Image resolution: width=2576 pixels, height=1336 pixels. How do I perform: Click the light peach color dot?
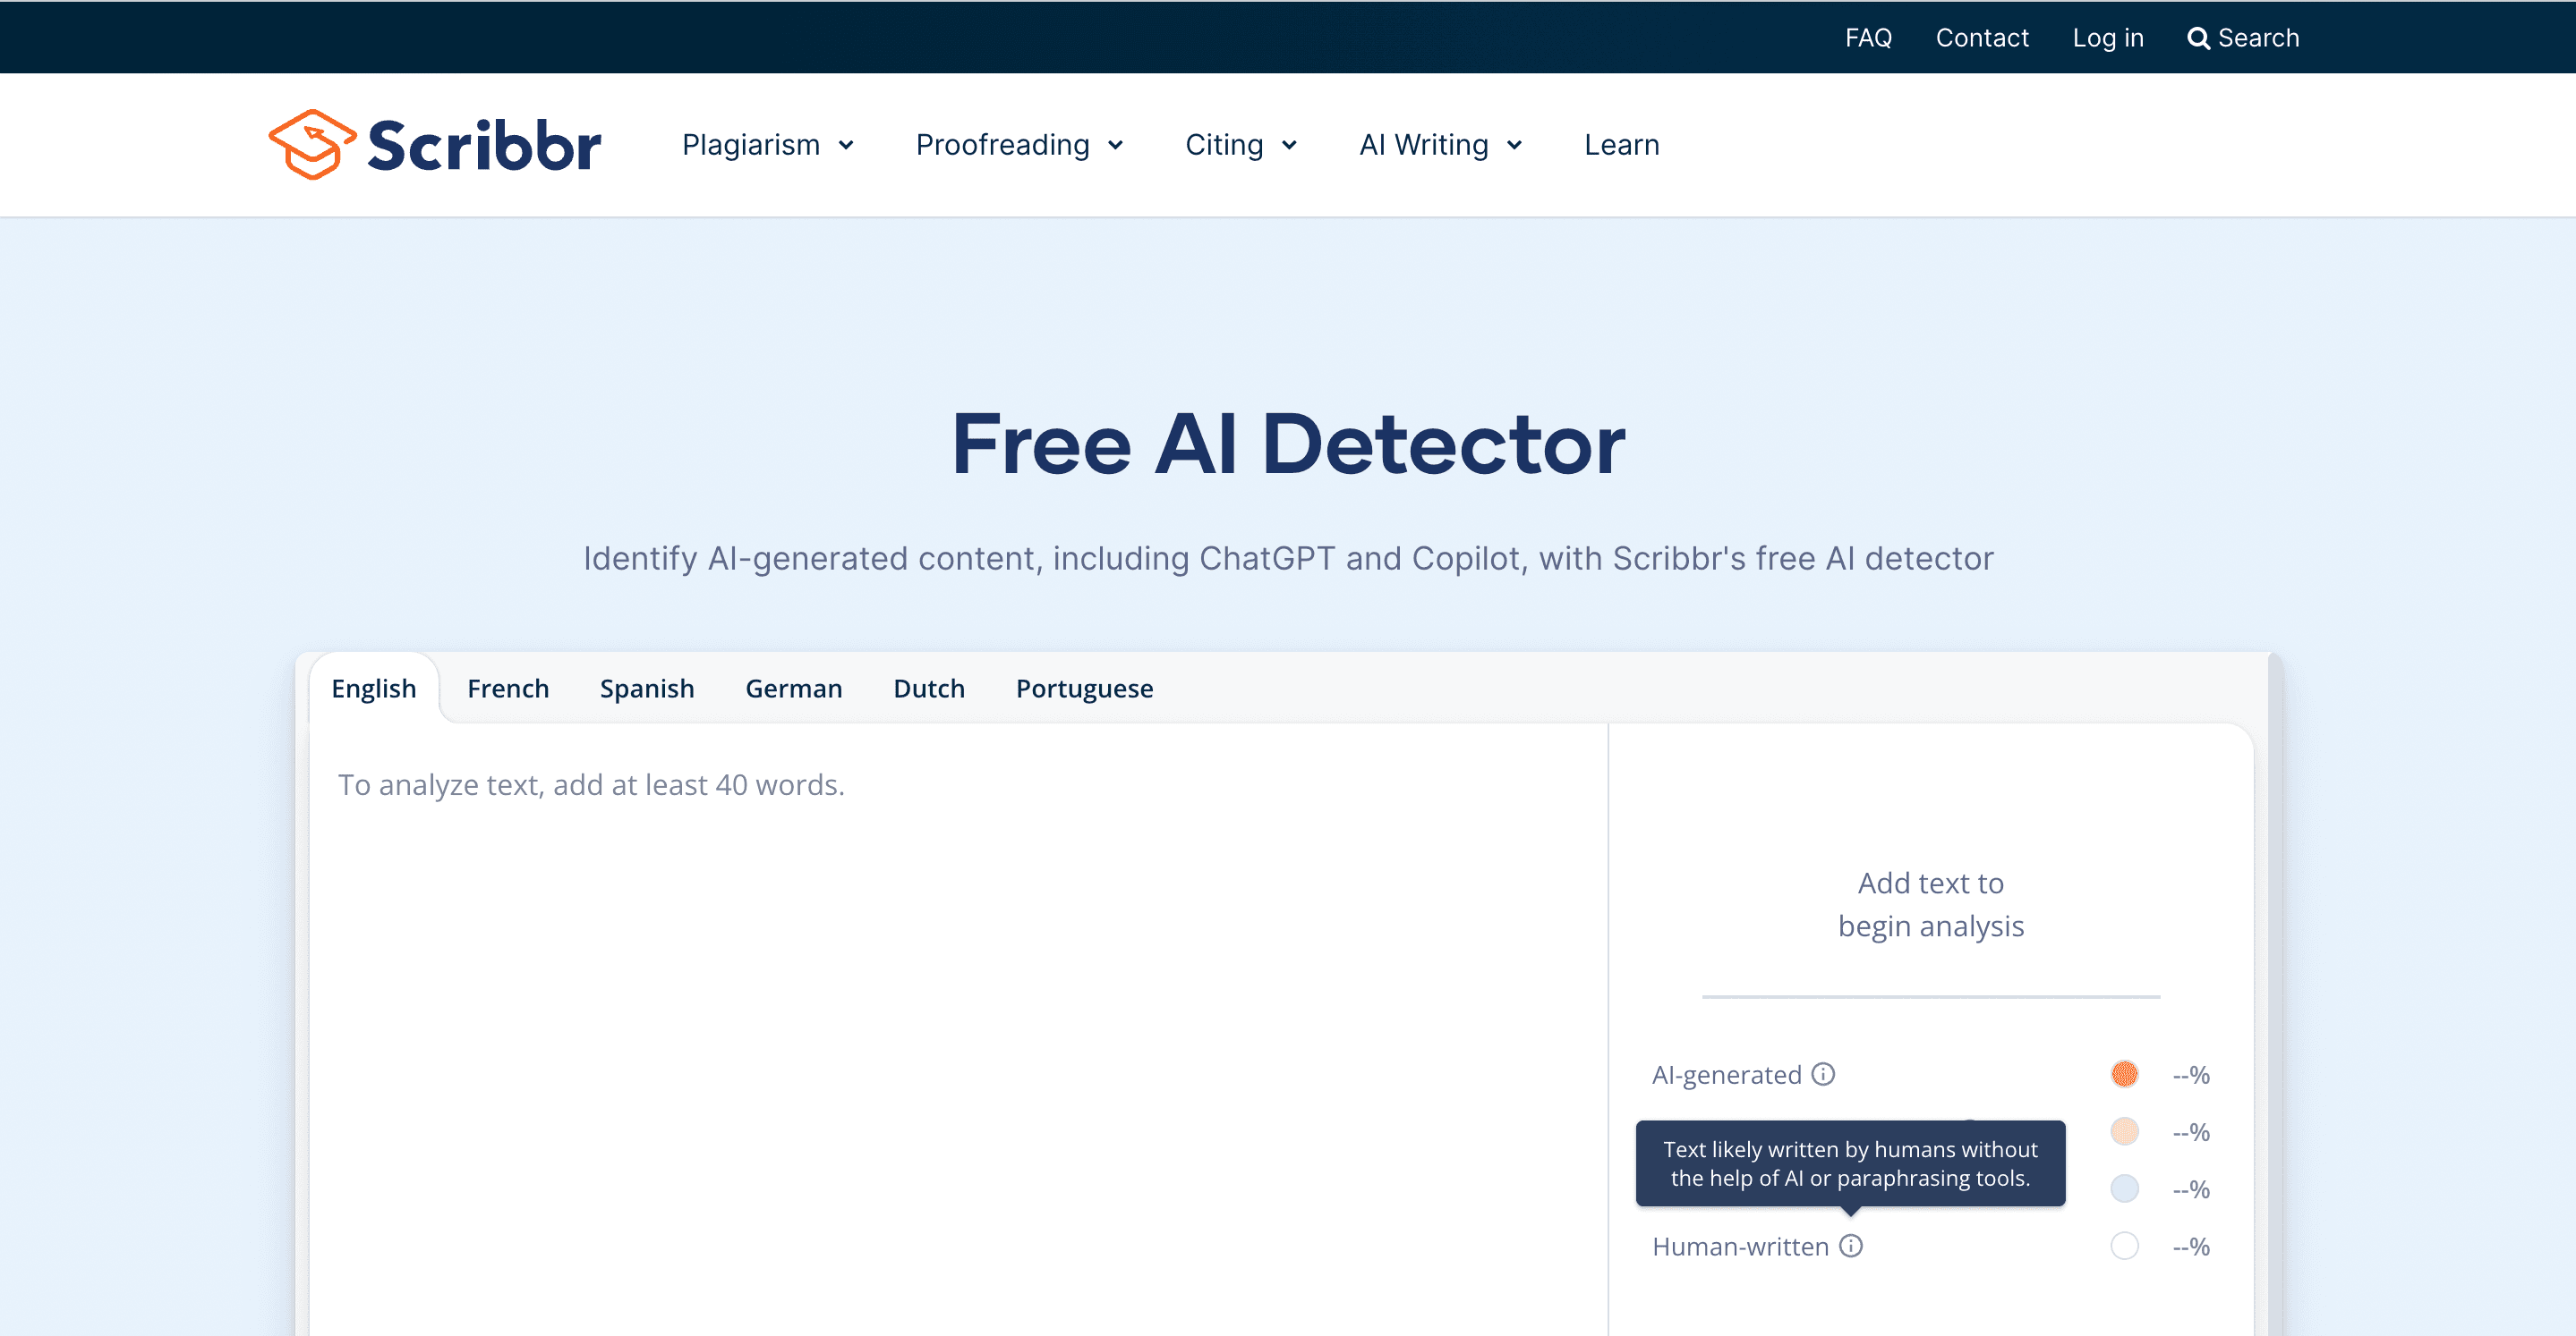coord(2124,1131)
